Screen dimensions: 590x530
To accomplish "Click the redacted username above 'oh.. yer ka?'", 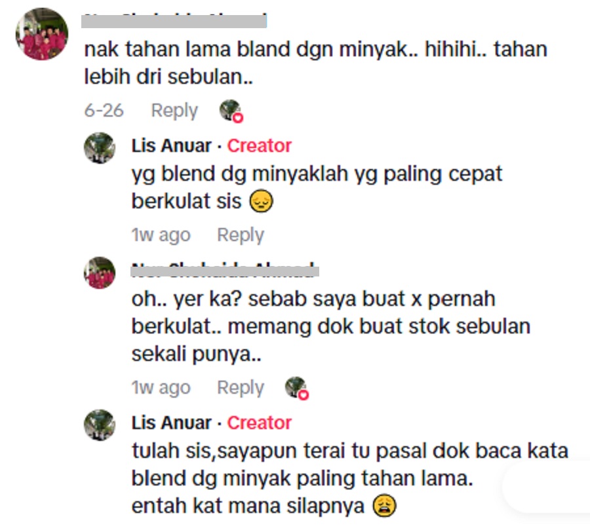I will 225,270.
